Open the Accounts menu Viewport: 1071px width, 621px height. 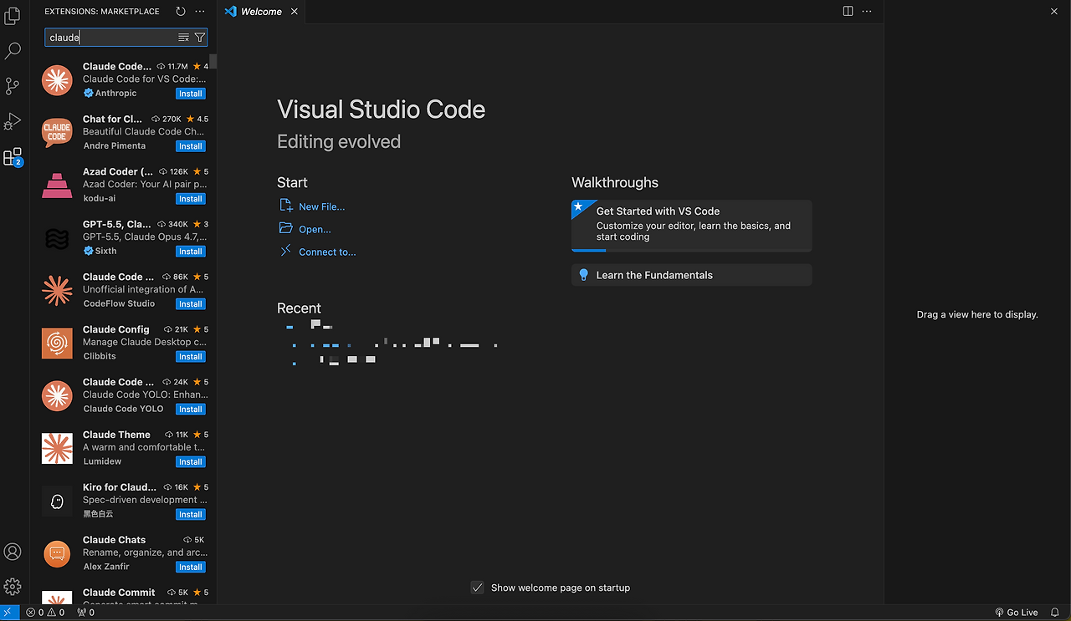[x=13, y=552]
